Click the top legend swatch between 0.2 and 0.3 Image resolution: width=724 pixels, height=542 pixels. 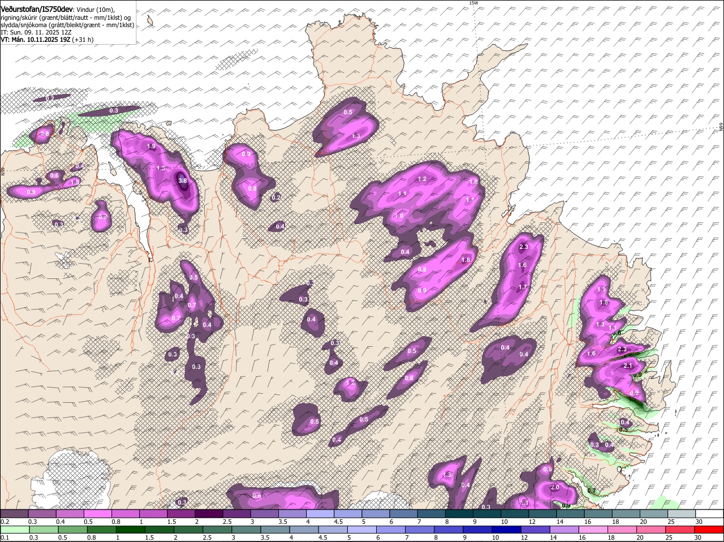click(x=14, y=513)
